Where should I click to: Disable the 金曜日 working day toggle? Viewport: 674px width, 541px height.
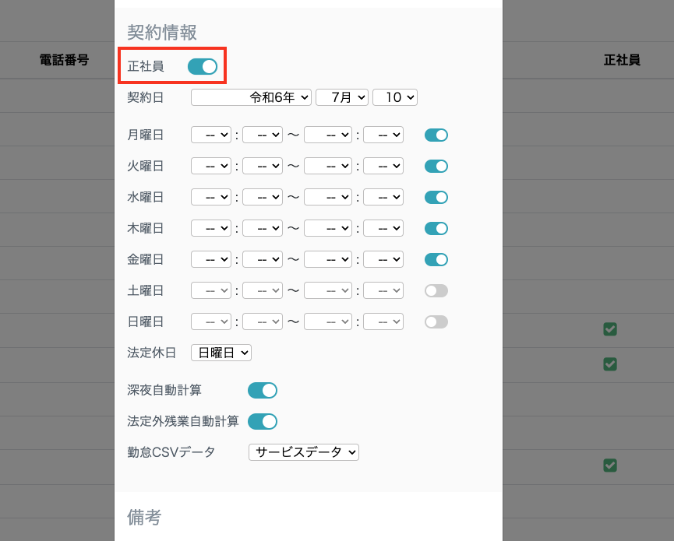[436, 259]
